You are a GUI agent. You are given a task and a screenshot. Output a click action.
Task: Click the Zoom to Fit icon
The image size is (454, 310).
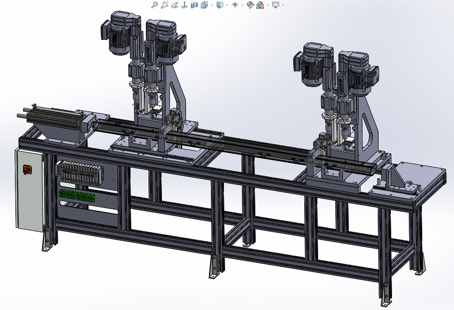pyautogui.click(x=155, y=5)
